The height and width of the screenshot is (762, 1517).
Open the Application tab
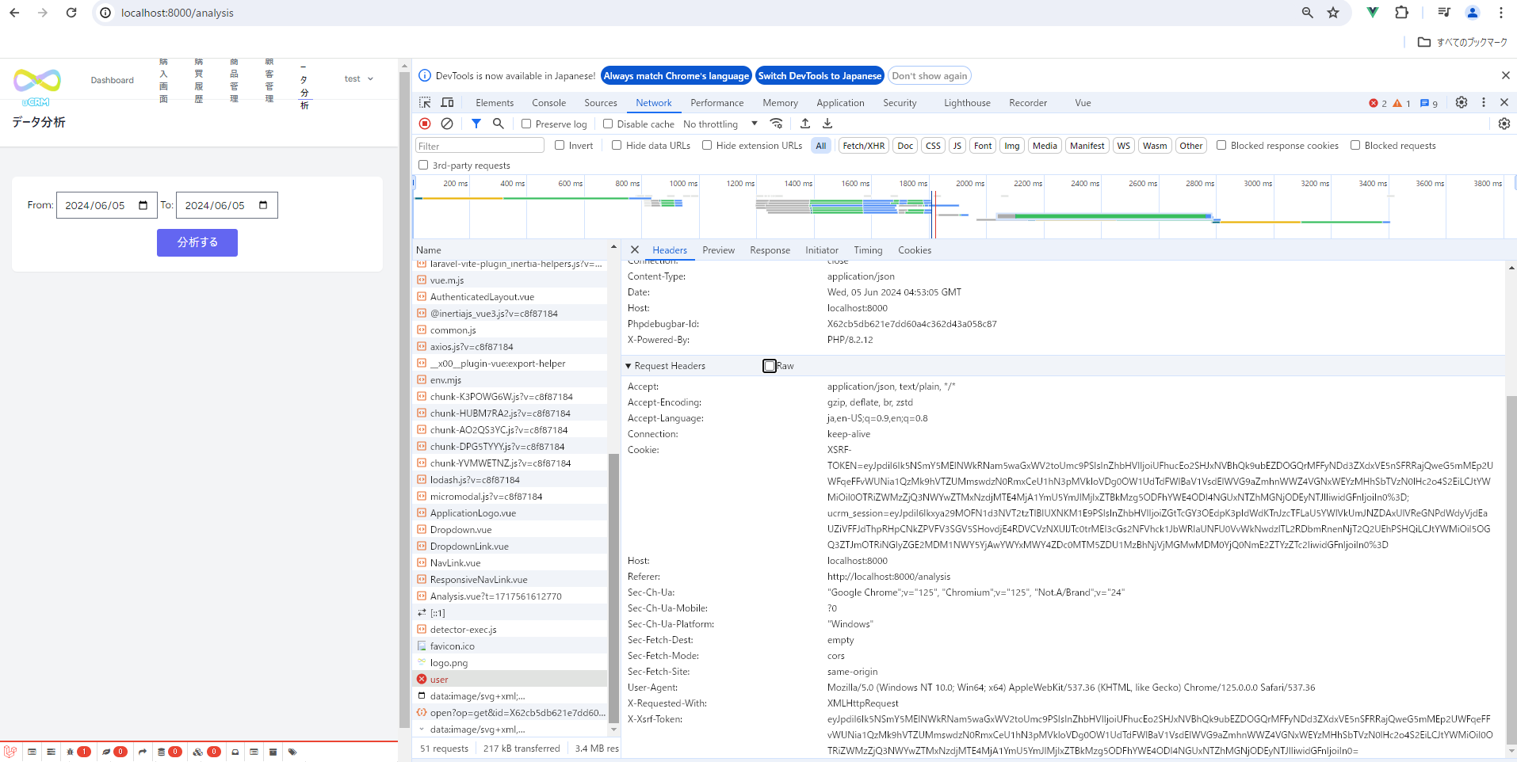pos(840,103)
